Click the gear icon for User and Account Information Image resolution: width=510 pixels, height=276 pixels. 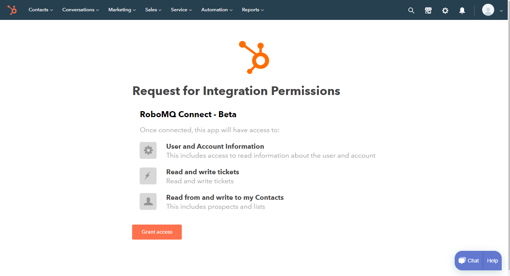point(148,150)
